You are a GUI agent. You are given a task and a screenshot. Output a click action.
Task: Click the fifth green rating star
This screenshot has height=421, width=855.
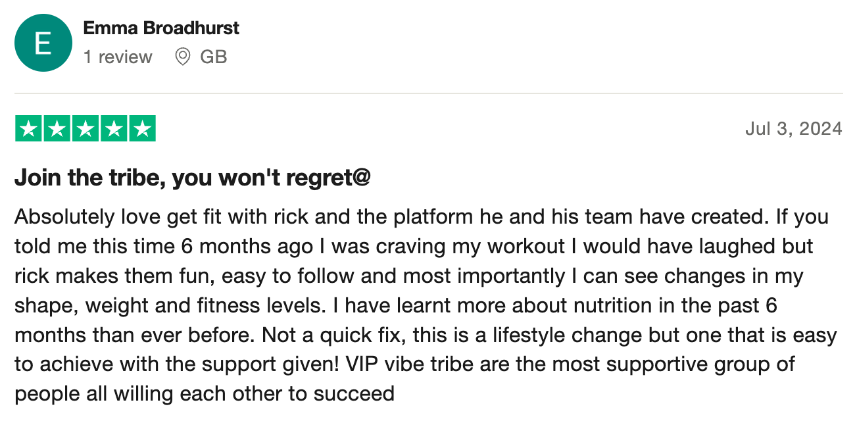pyautogui.click(x=141, y=129)
